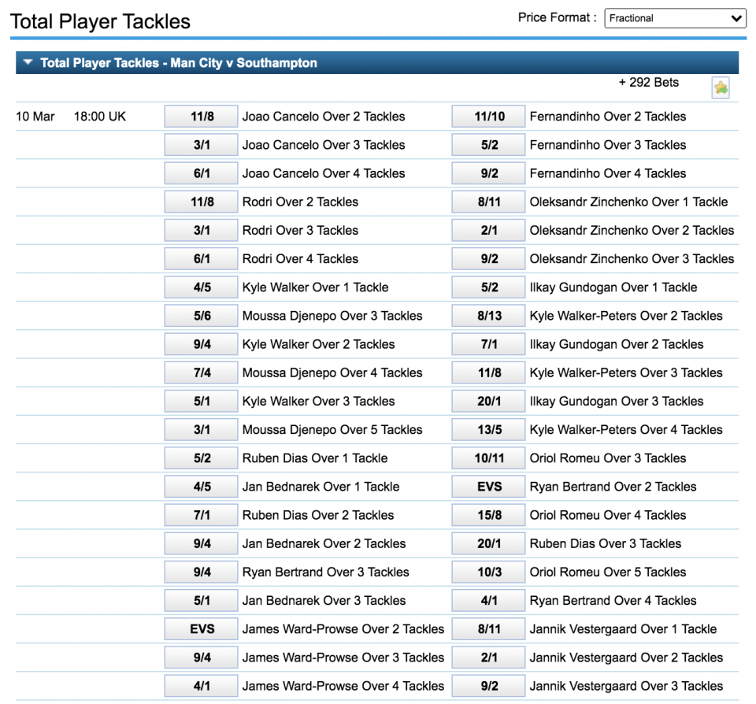Choose 7/4 Moussa Djenepo Over 4 Tackles
Image resolution: width=756 pixels, height=704 pixels.
point(201,372)
